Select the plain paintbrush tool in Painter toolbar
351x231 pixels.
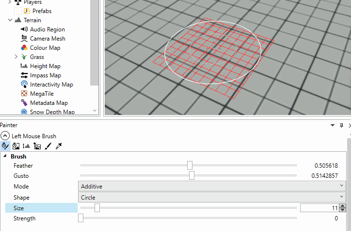click(x=48, y=146)
